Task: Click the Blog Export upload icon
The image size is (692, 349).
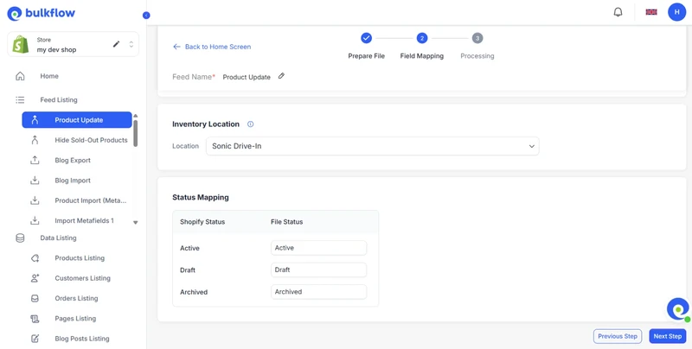Action: pyautogui.click(x=35, y=161)
